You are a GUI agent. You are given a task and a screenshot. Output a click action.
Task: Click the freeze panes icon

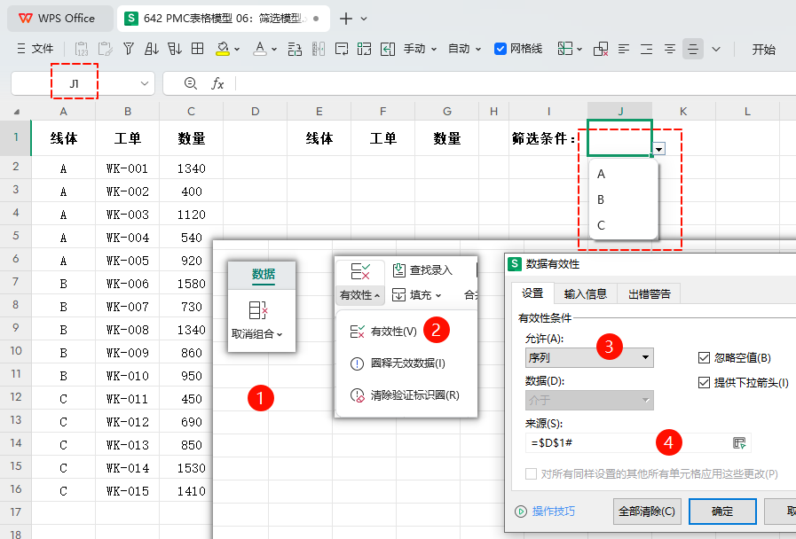[565, 49]
